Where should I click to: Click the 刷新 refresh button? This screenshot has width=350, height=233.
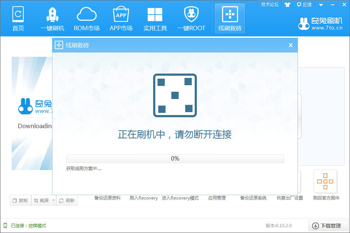67,200
